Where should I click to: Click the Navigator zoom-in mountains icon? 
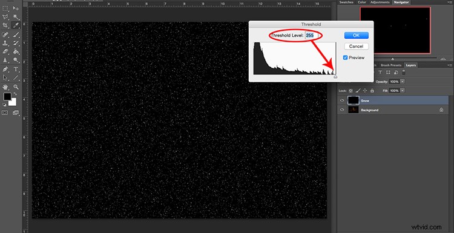[443, 59]
